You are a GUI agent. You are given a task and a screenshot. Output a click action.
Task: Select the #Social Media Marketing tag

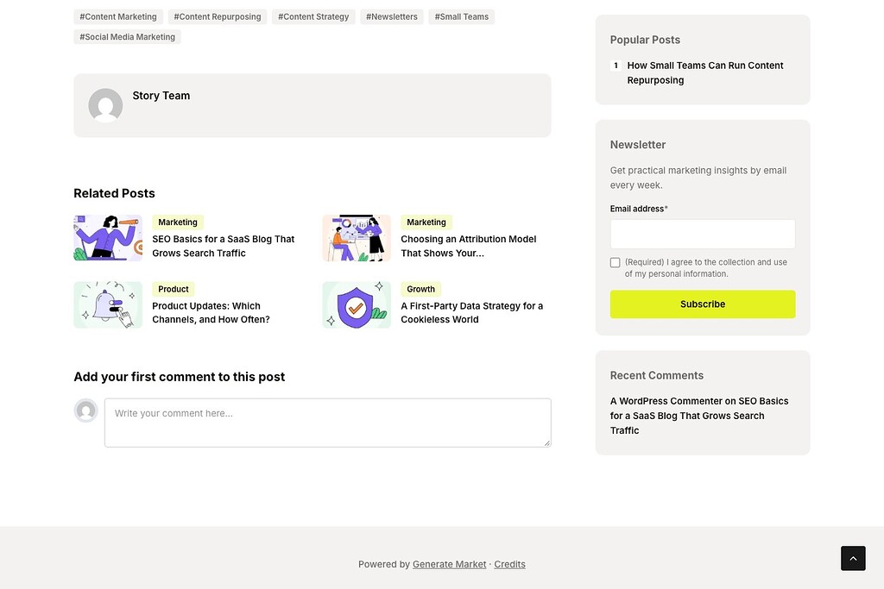coord(128,37)
